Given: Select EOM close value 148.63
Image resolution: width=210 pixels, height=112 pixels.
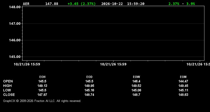Looking at the screenshot, I should (x=183, y=95).
